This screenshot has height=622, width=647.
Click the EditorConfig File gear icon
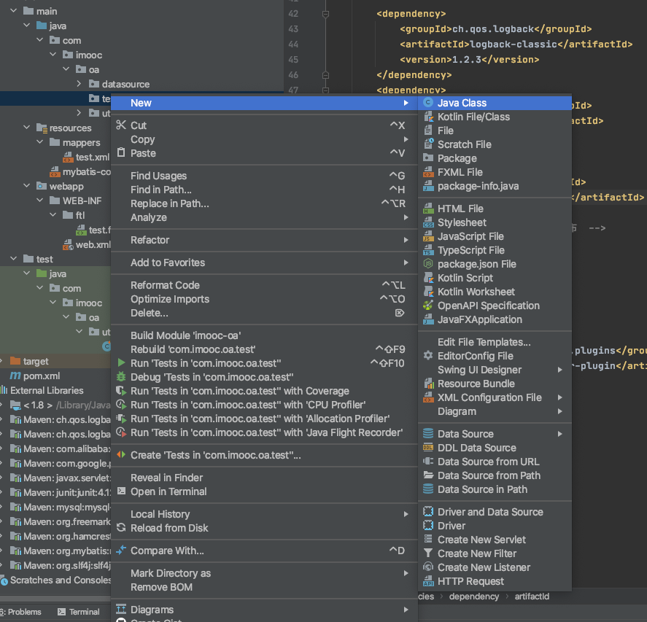(428, 356)
